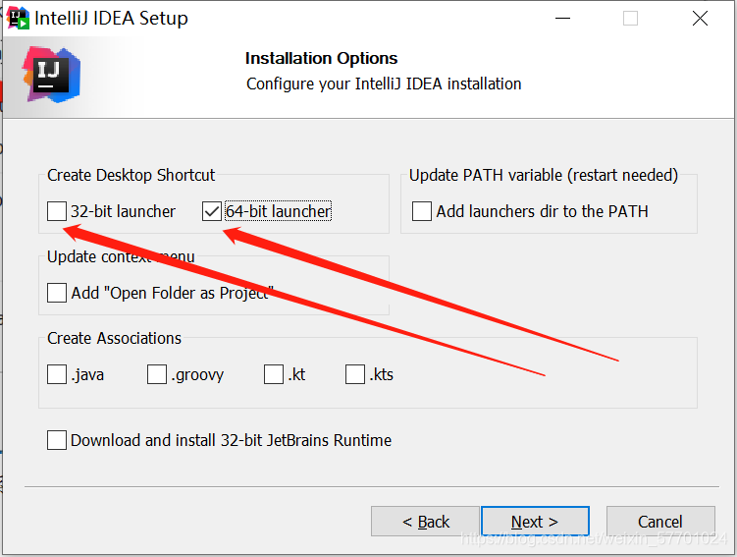Click the IJ logo in the header
The image size is (737, 557).
click(52, 75)
